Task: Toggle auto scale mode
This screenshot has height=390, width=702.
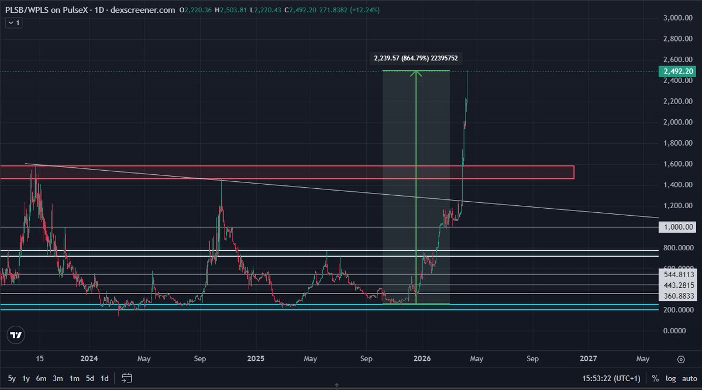Action: click(x=689, y=378)
